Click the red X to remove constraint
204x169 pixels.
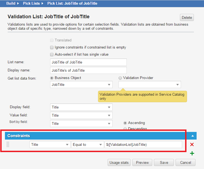192,145
